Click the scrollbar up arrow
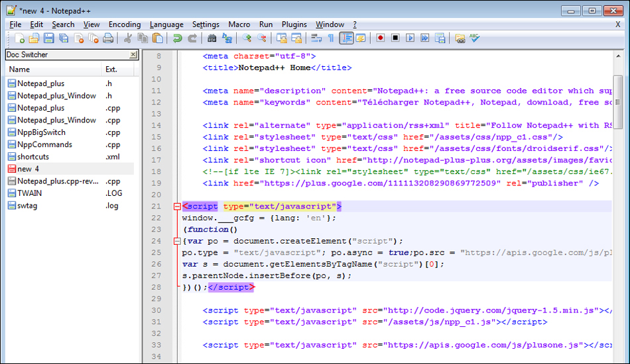 [618, 56]
